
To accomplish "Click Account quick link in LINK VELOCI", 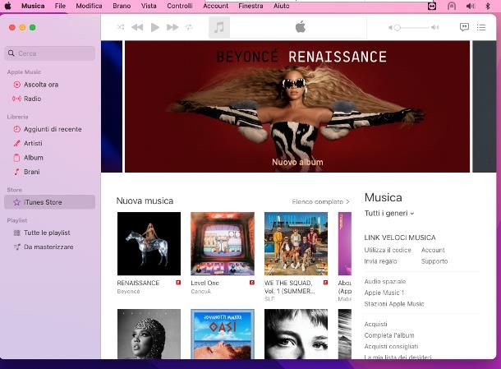I will [x=433, y=250].
